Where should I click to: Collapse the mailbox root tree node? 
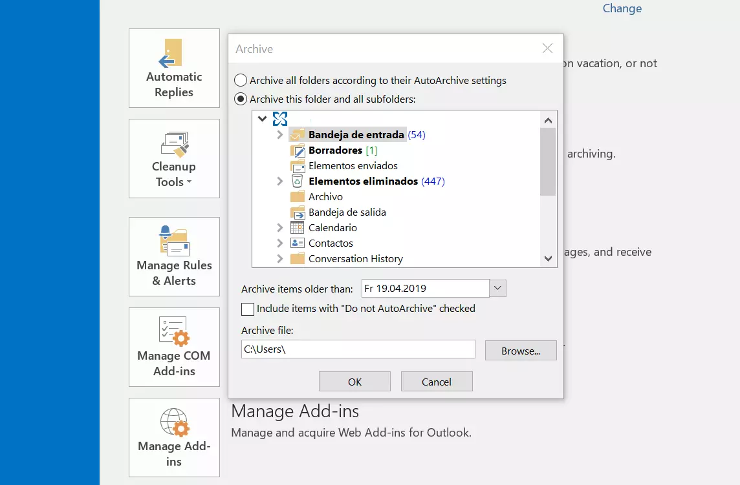click(263, 119)
